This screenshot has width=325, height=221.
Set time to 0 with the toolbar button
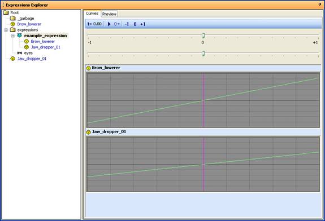pos(135,24)
